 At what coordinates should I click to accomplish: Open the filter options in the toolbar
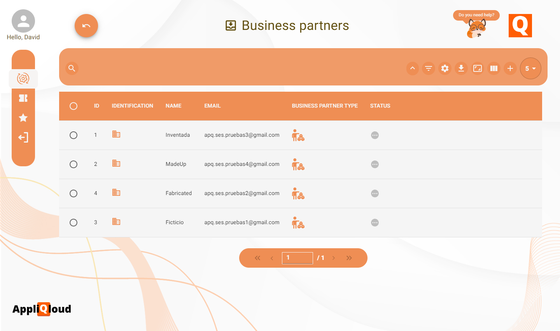click(429, 68)
